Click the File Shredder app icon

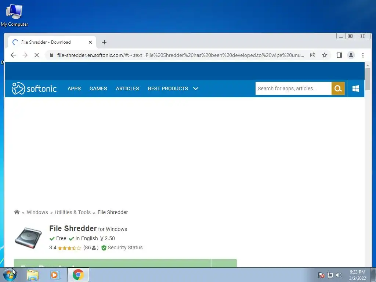[28, 238]
